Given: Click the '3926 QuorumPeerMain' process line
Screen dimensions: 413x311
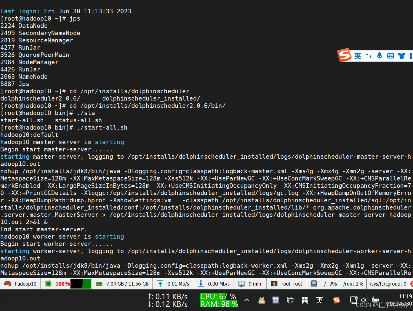Looking at the screenshot, I should (35, 55).
